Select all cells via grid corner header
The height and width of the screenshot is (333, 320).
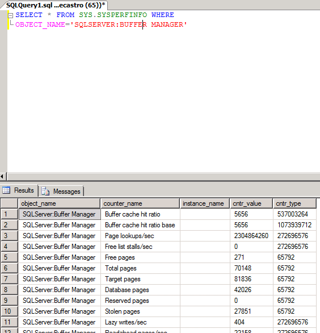coord(9,203)
